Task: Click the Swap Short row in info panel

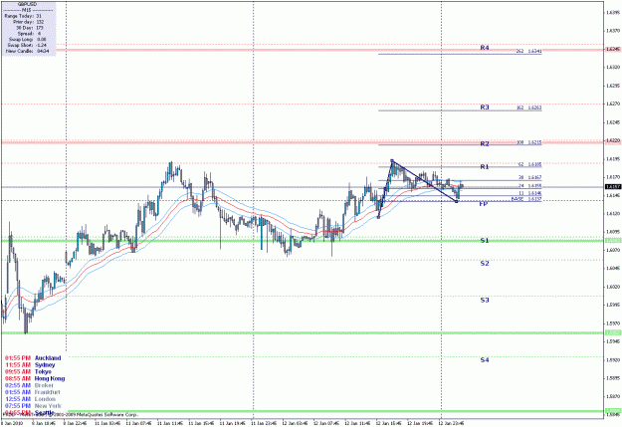Action: click(27, 45)
